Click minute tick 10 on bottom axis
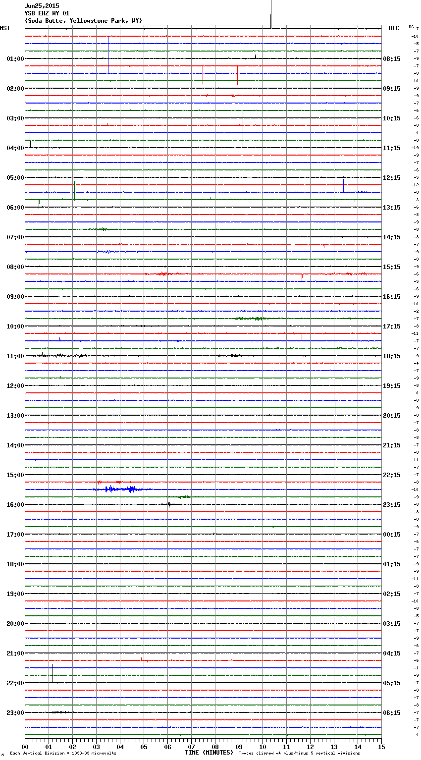Image resolution: width=421 pixels, height=760 pixels. (263, 747)
